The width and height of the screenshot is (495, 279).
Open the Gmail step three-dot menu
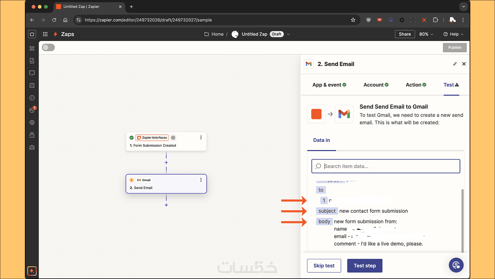tap(201, 180)
